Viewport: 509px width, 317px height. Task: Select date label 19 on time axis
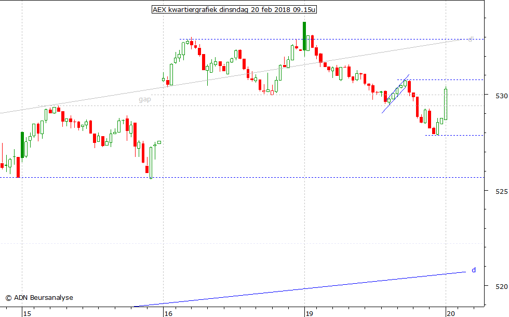(x=310, y=313)
